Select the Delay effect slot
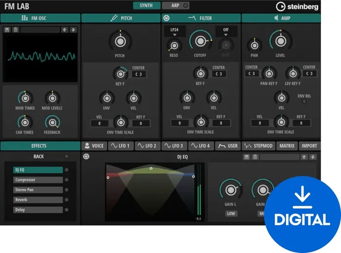 pyautogui.click(x=38, y=210)
